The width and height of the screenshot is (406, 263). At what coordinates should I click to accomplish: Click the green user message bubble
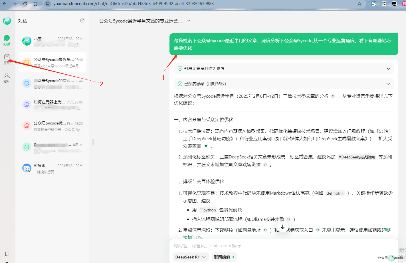pyautogui.click(x=284, y=44)
